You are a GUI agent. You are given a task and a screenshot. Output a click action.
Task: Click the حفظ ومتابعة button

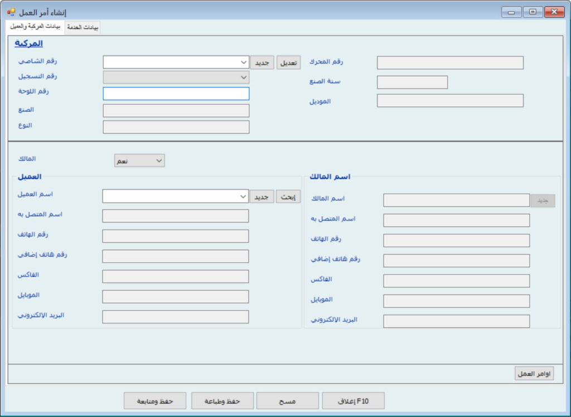[x=155, y=401]
